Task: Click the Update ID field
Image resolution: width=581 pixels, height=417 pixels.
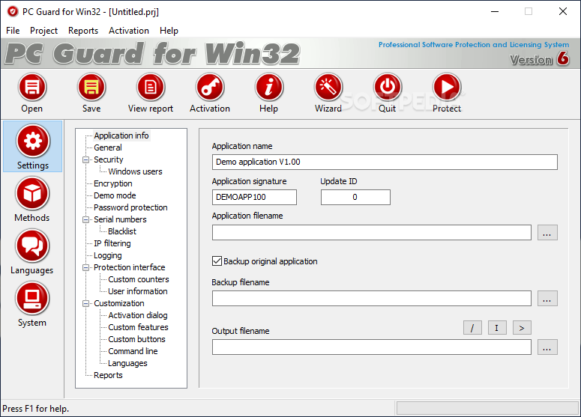Action: [x=355, y=197]
